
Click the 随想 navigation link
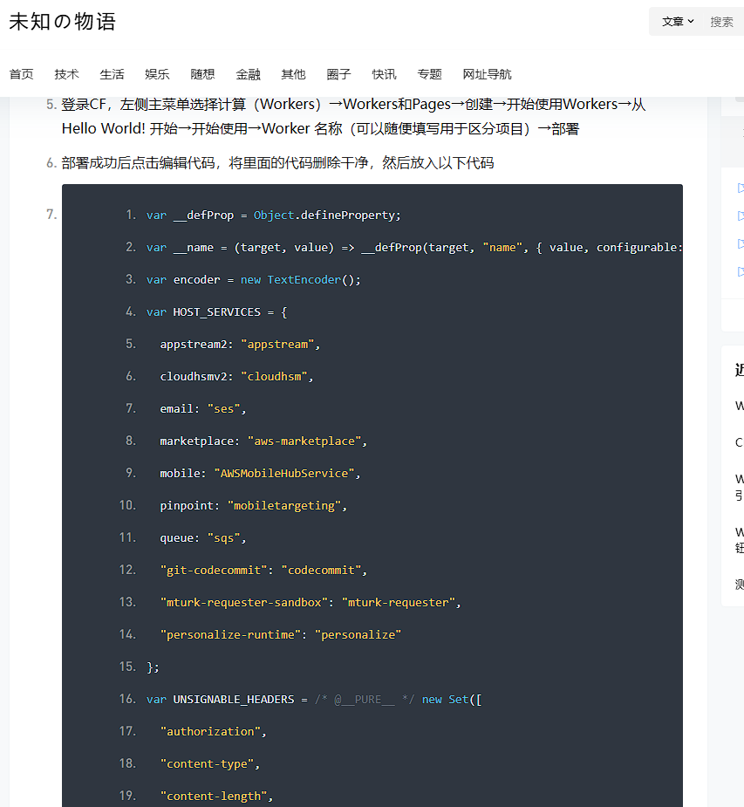pyautogui.click(x=201, y=74)
